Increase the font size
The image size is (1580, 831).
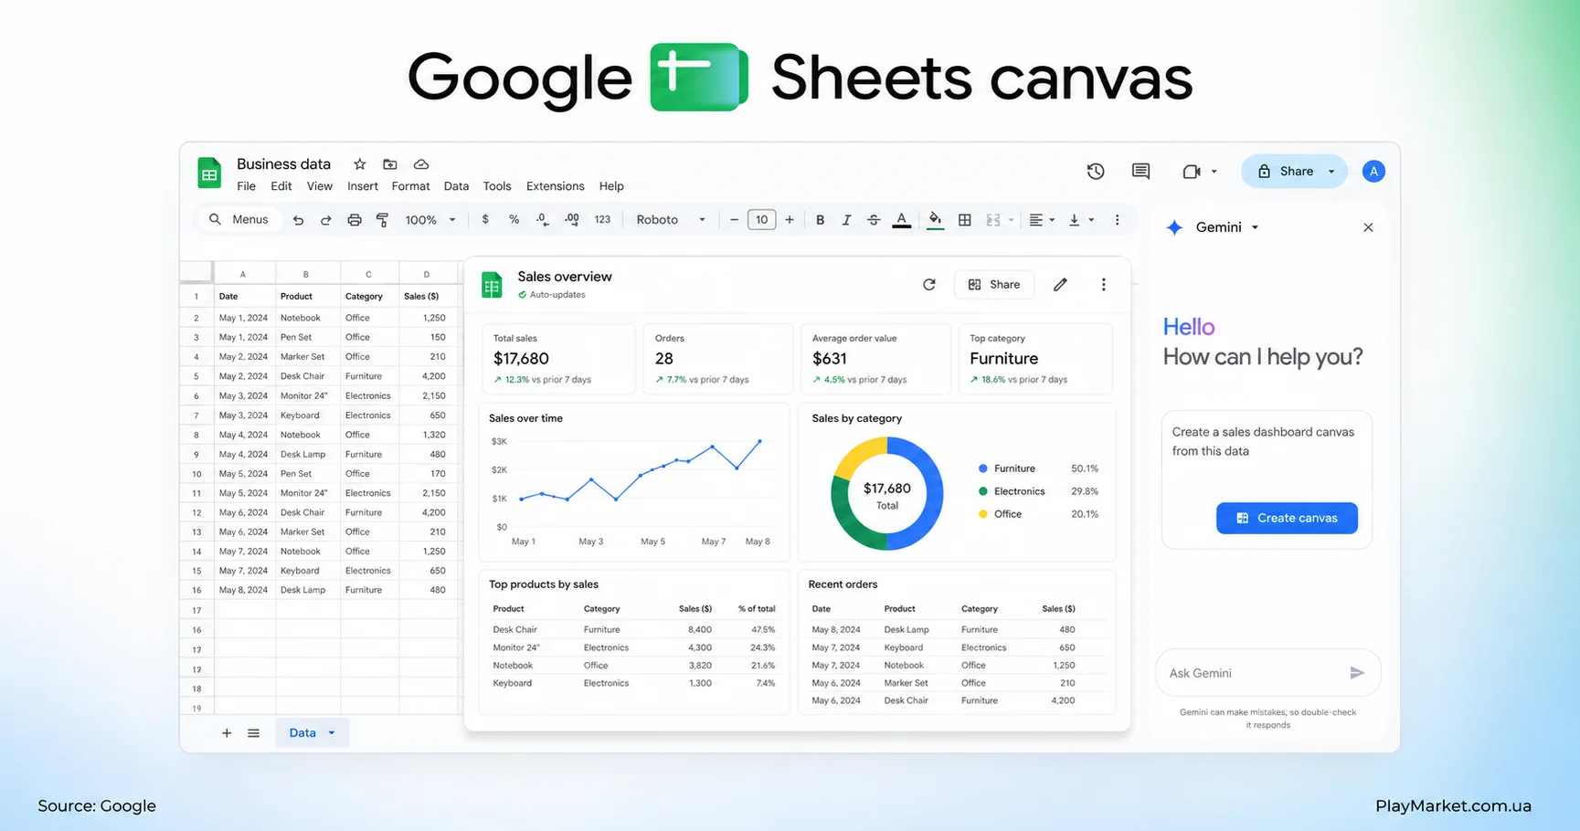tap(790, 220)
